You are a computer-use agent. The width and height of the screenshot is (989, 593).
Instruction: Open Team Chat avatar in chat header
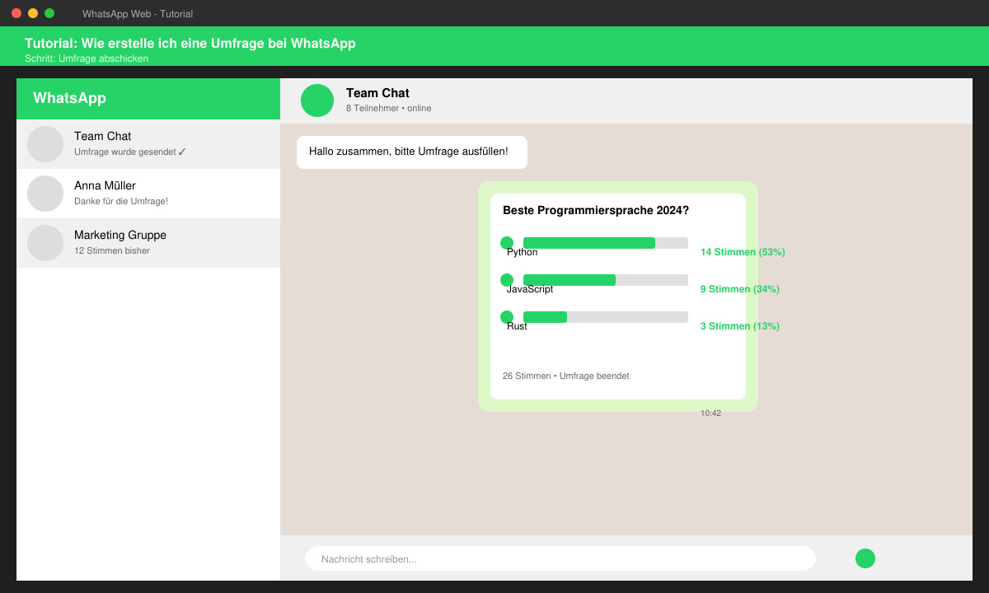(x=317, y=100)
